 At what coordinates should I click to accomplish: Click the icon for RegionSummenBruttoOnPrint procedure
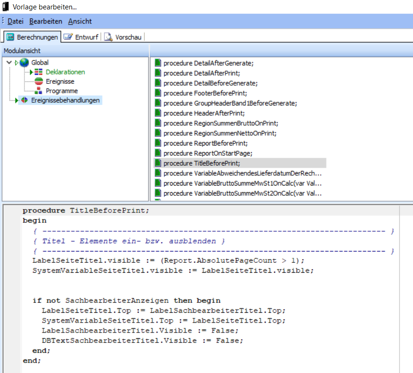pos(158,123)
